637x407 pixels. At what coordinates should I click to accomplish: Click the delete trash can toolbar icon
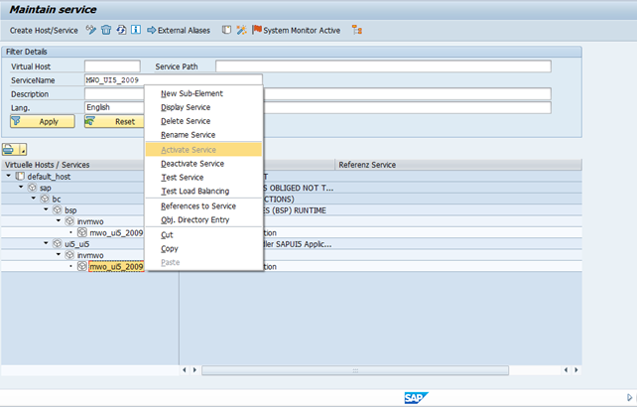106,31
